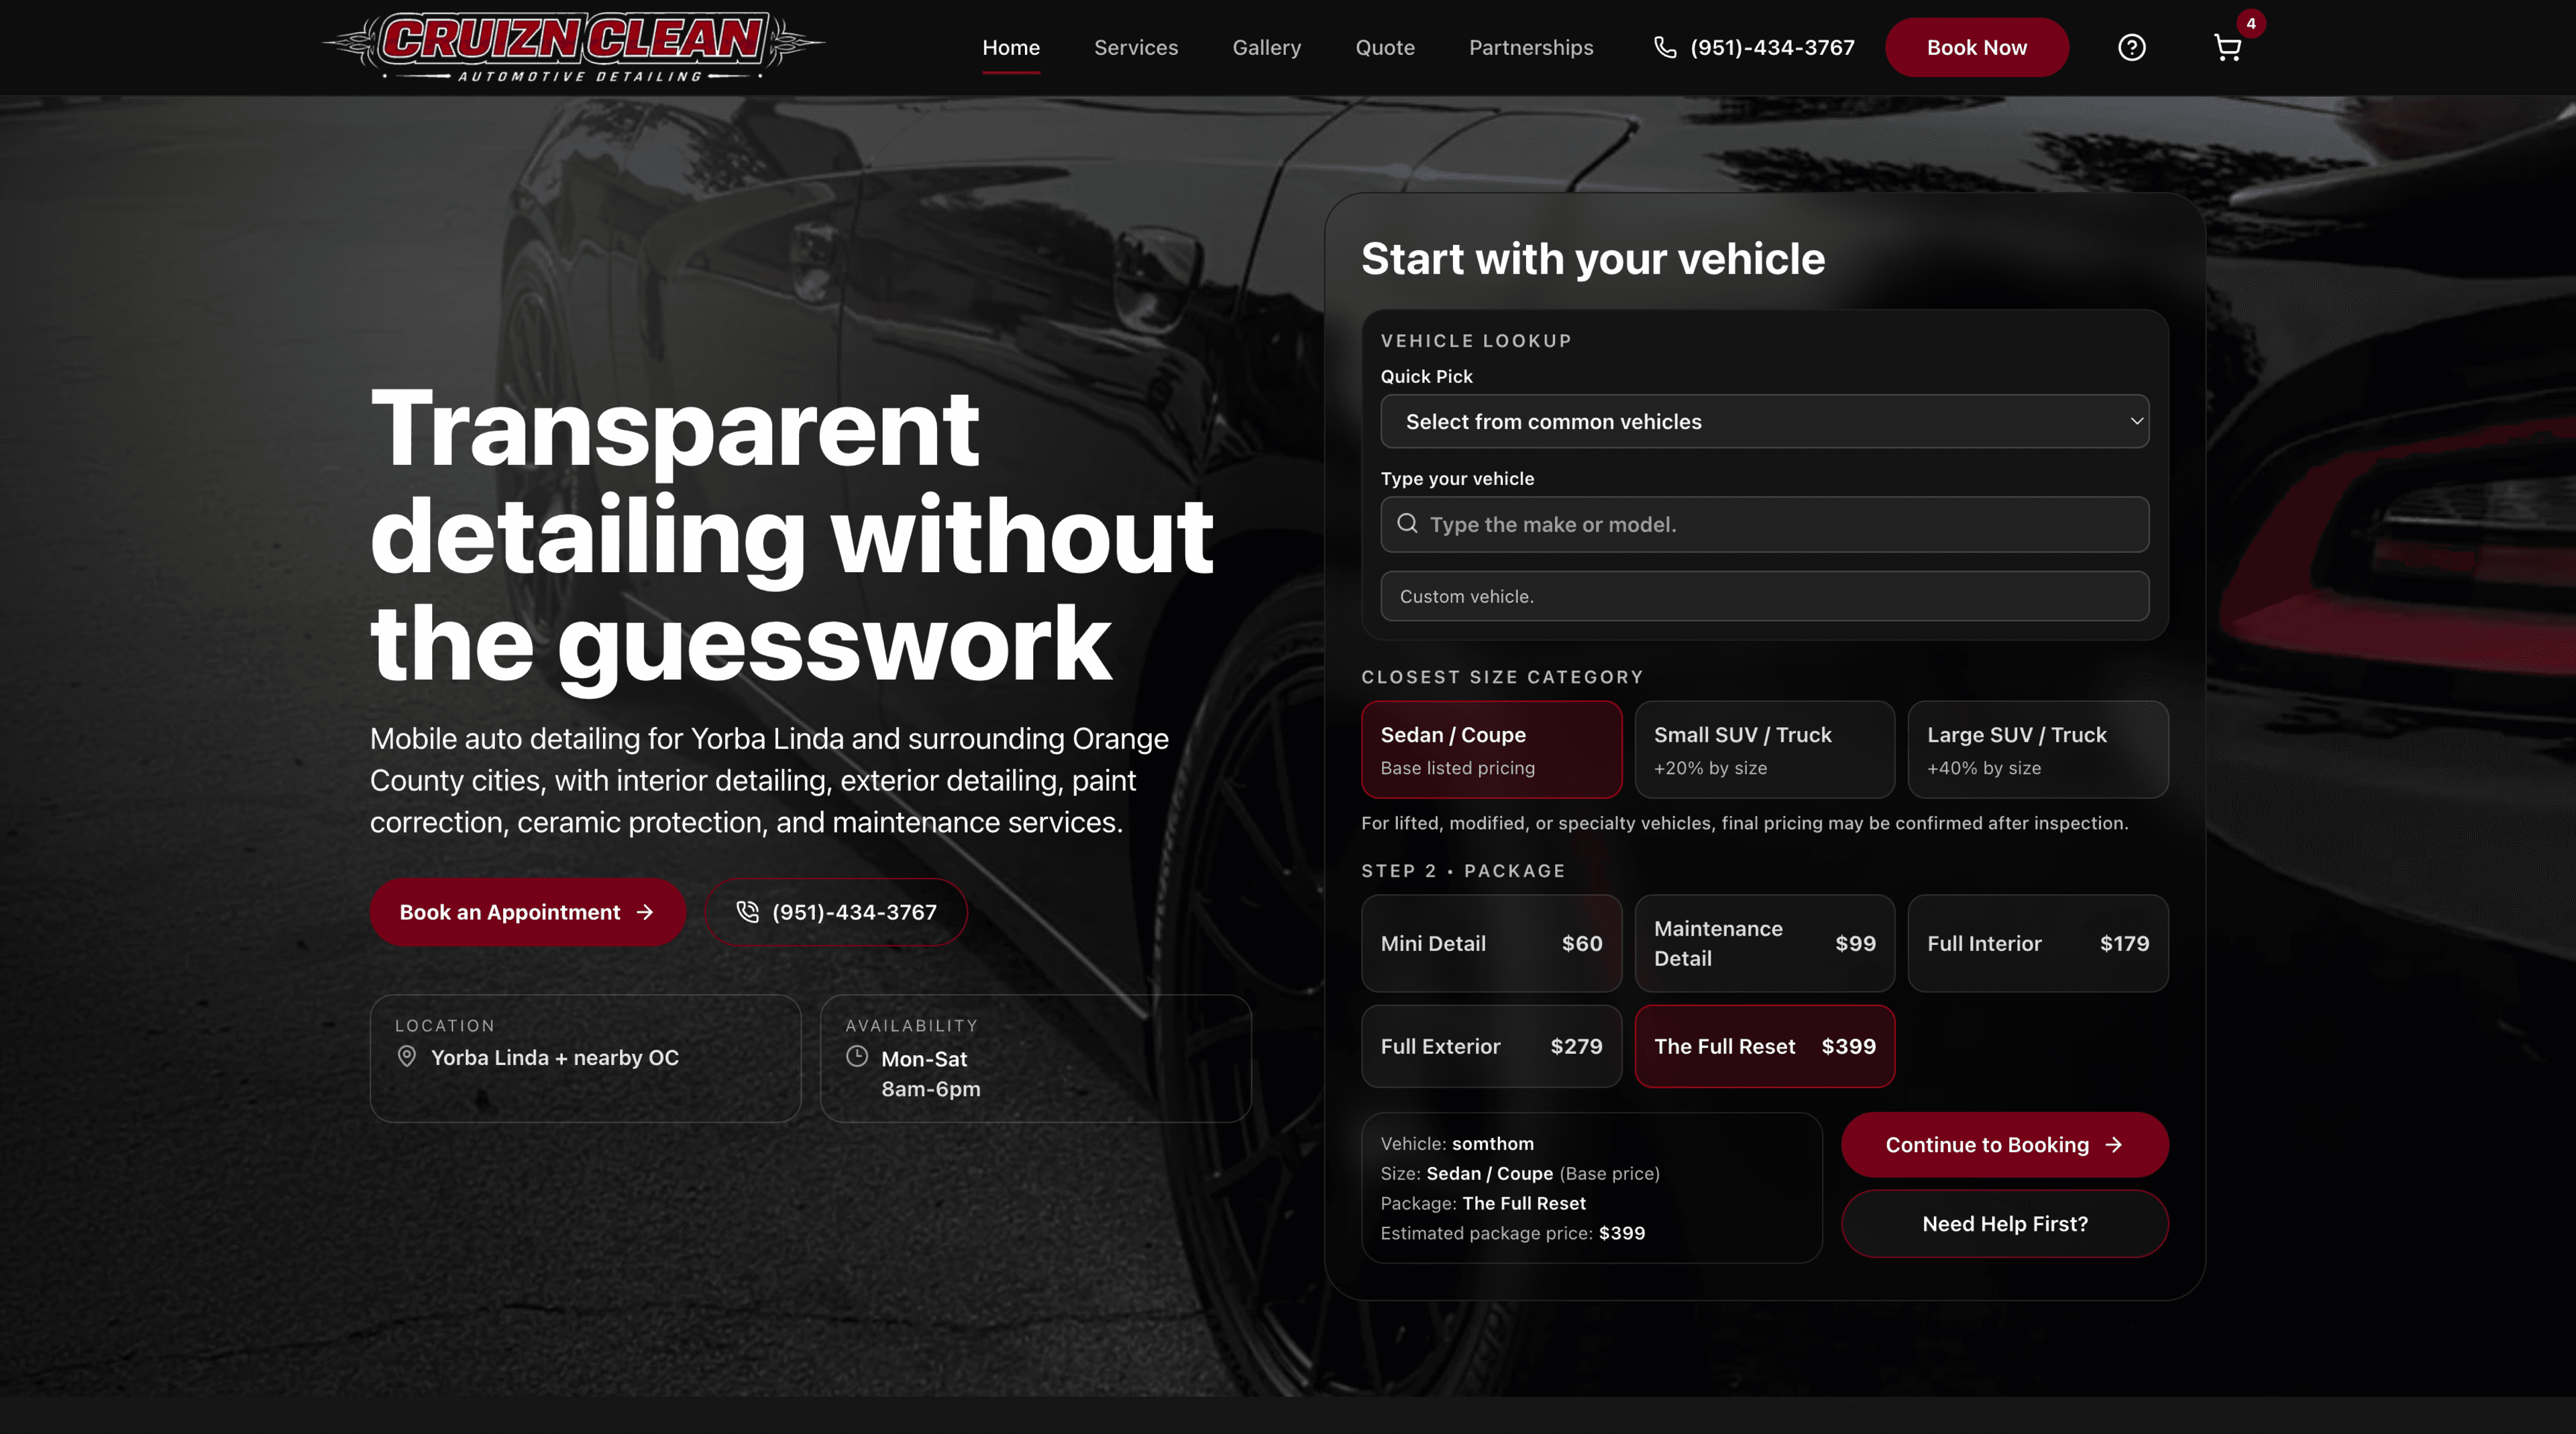Click the arrow in Continue to Booking
The image size is (2576, 1434).
point(2114,1144)
